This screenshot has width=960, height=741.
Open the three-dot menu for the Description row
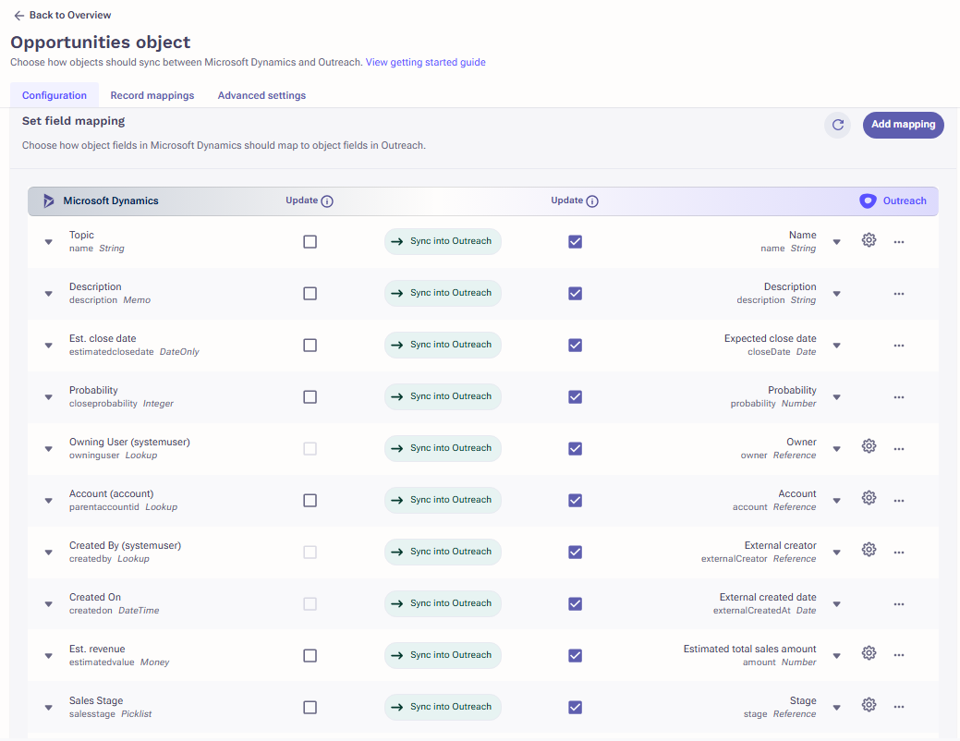[x=899, y=294]
